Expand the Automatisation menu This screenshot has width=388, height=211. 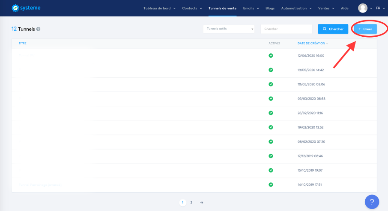[296, 8]
